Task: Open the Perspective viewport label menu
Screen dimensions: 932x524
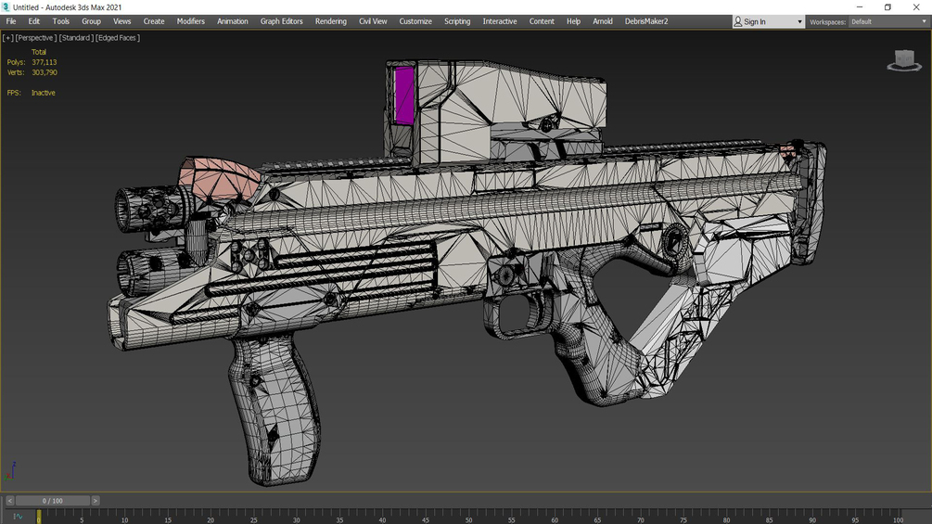Action: point(35,37)
